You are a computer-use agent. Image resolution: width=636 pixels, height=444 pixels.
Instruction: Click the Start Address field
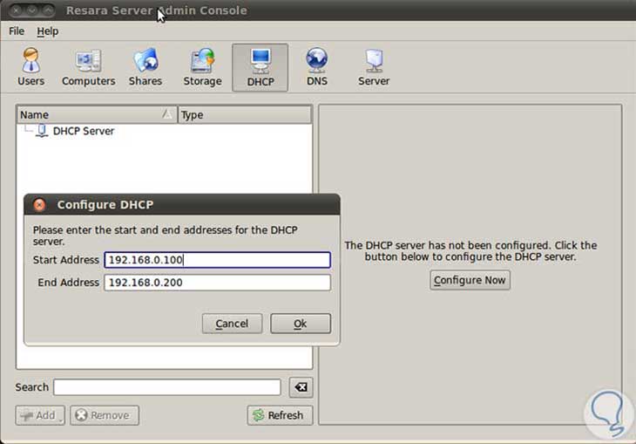[x=218, y=260]
